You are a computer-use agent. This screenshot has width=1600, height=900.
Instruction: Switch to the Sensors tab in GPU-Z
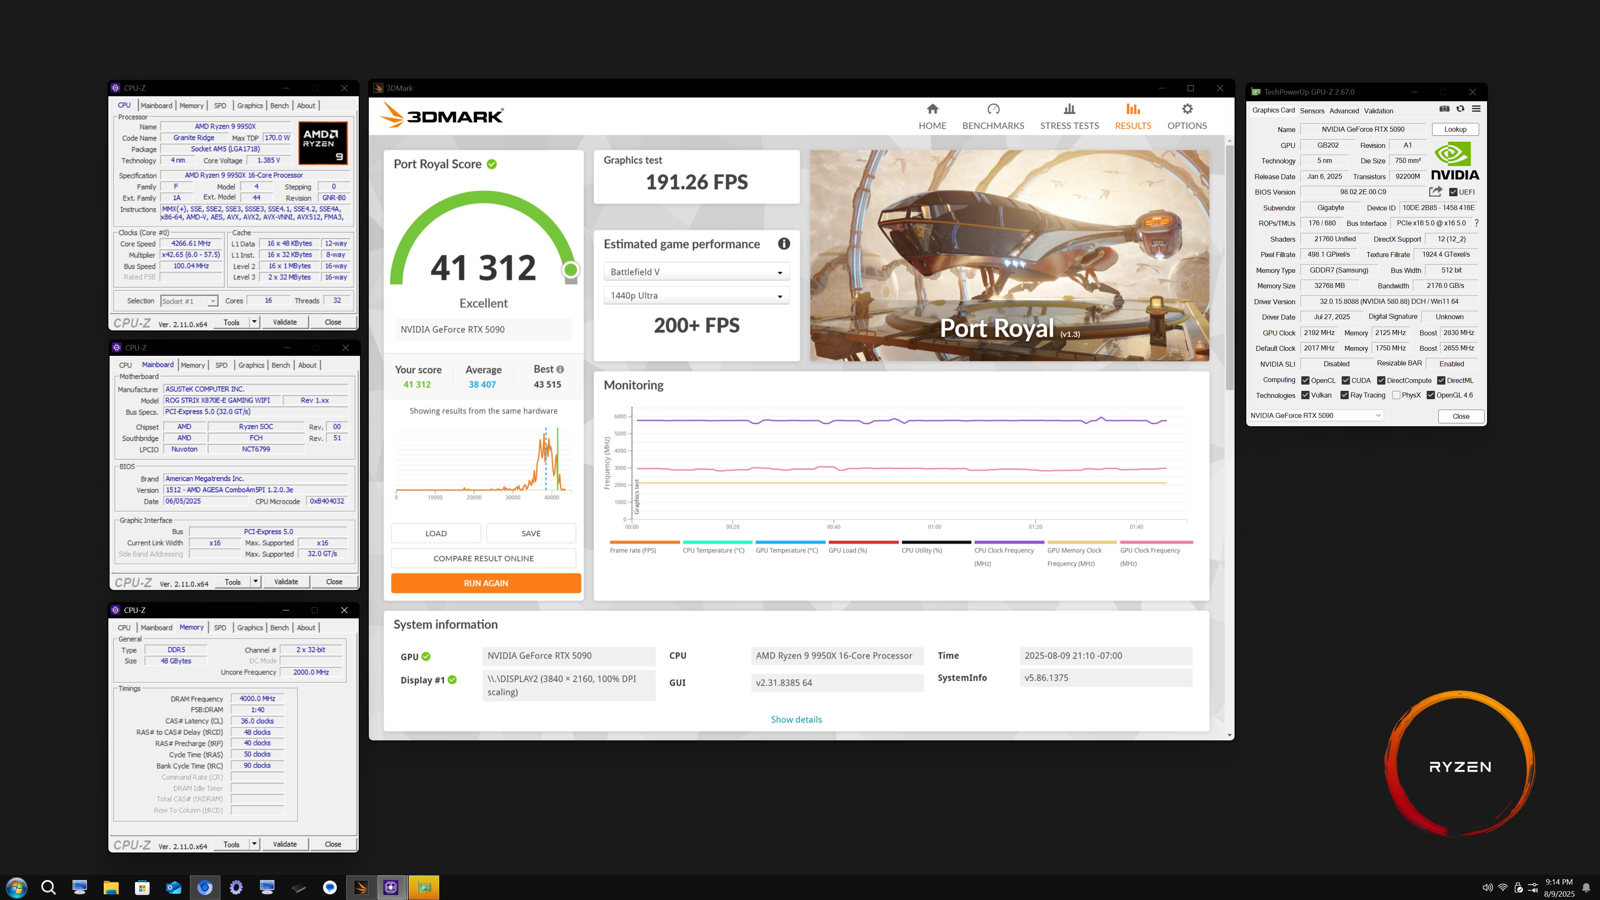1312,110
